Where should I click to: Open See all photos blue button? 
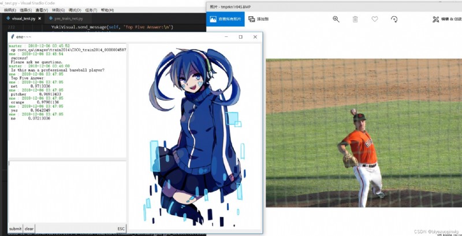[225, 19]
